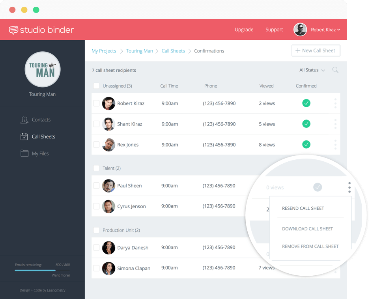Choose Remove From Call Sheet option
370x299 pixels.
click(x=310, y=247)
